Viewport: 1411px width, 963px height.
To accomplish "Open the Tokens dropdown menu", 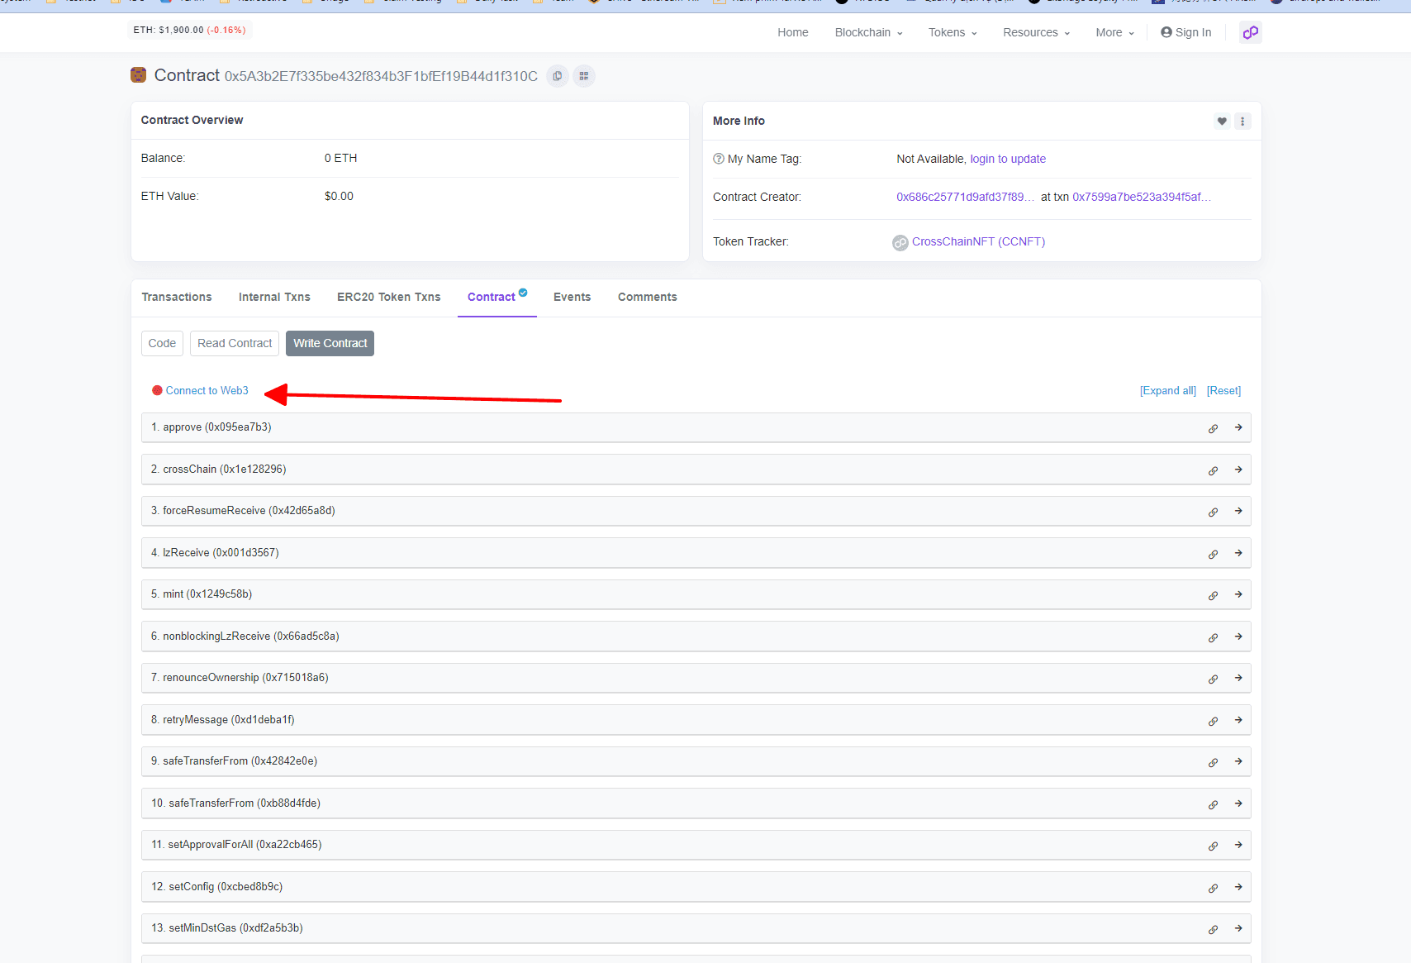I will tap(953, 32).
